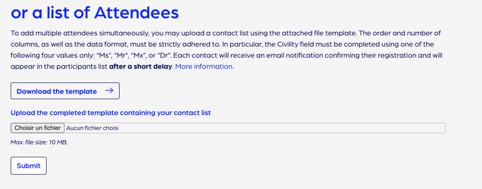Click the Choisir un fichier button
The width and height of the screenshot is (482, 189).
click(x=38, y=128)
